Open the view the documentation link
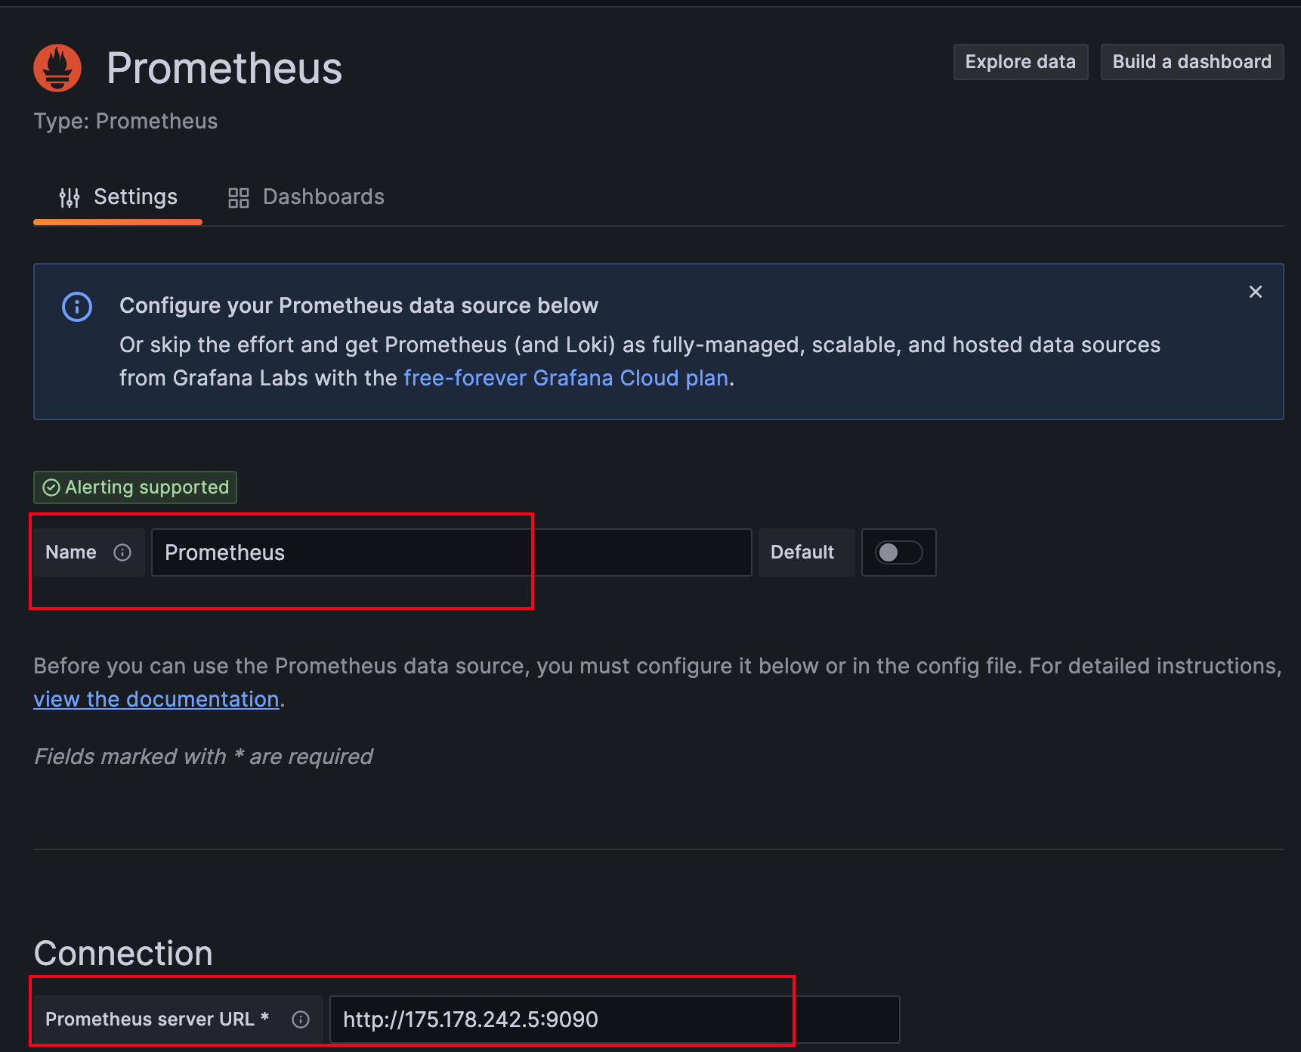 pos(156,699)
